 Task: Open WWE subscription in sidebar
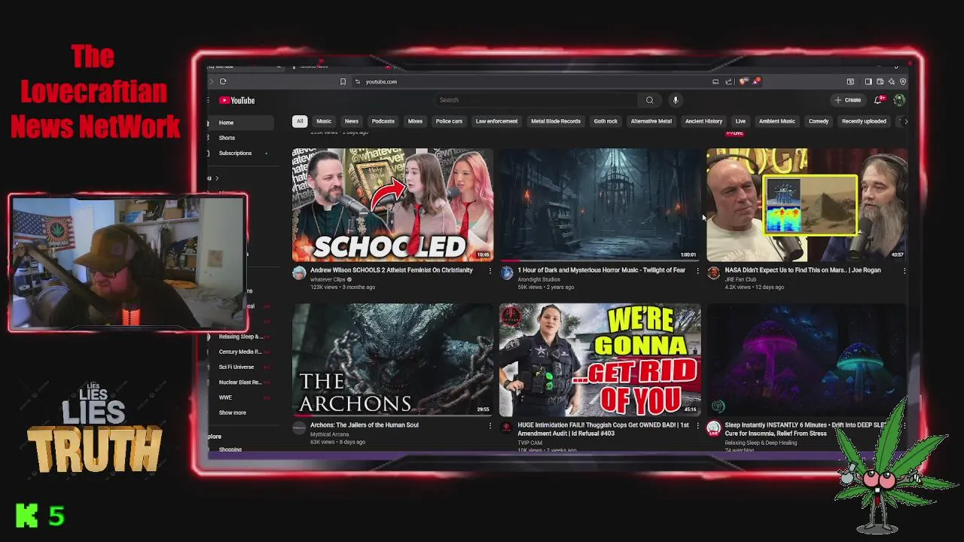click(225, 397)
